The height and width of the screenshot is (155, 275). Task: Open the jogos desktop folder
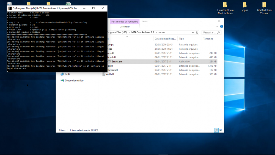[x=245, y=7]
